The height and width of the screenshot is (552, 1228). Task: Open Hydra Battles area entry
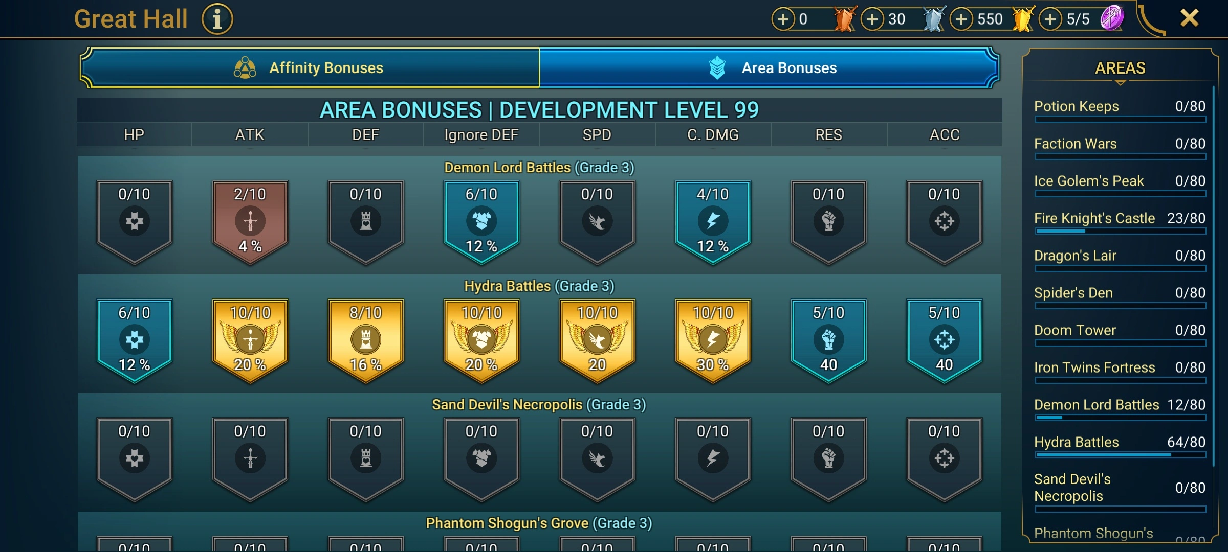pos(1120,445)
